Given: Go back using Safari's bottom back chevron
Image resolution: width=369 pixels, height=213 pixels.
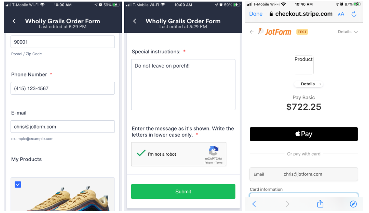Looking at the screenshot, I should tap(254, 204).
